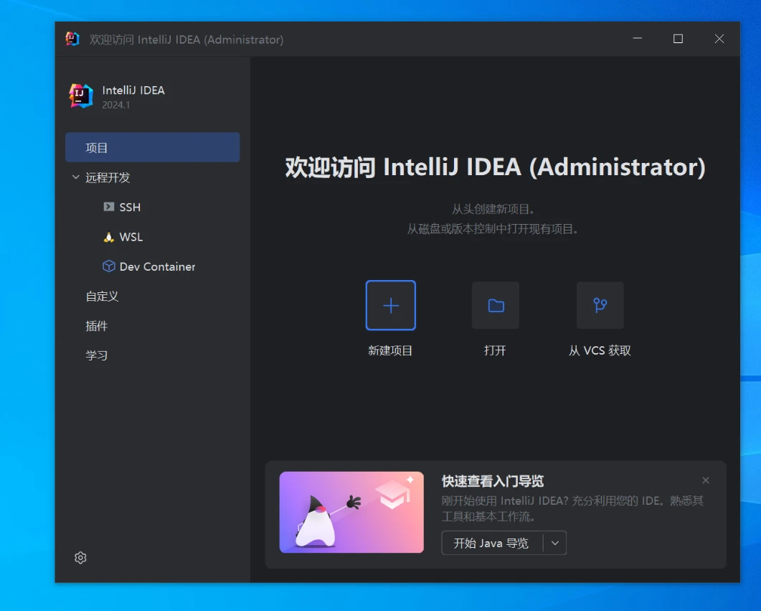The width and height of the screenshot is (761, 611).
Task: Click the IntelliJ IDEA logo in sidebar
Action: coord(81,96)
